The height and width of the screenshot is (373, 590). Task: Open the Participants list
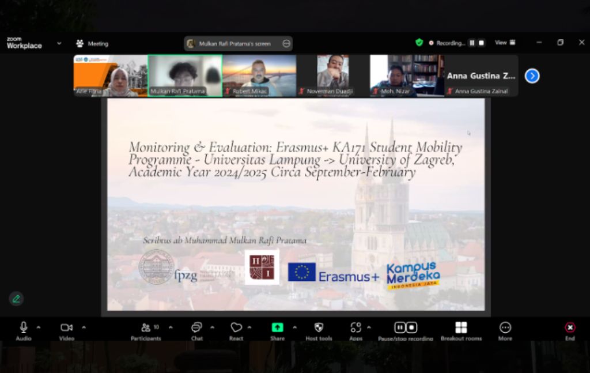point(146,326)
